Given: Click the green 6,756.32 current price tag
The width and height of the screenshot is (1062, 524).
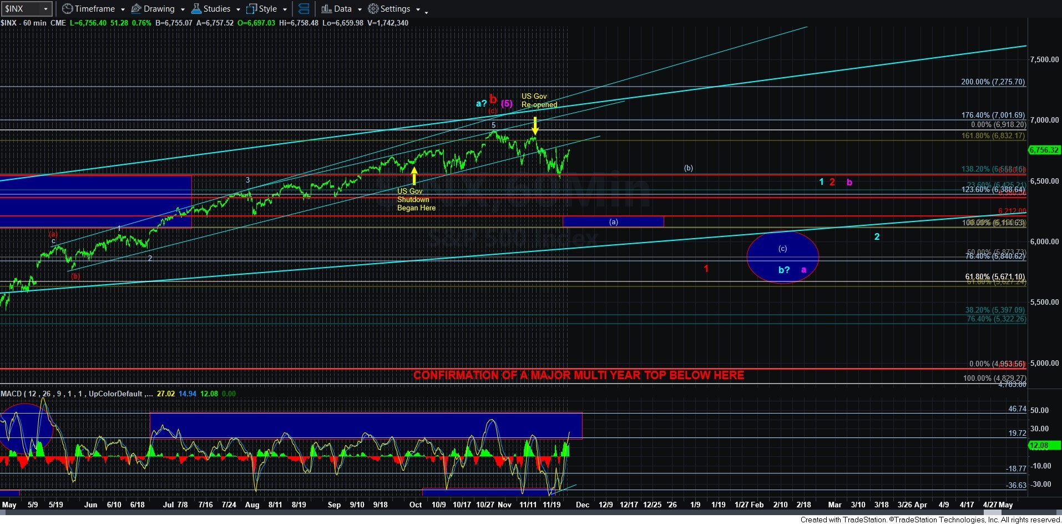Looking at the screenshot, I should (1044, 150).
